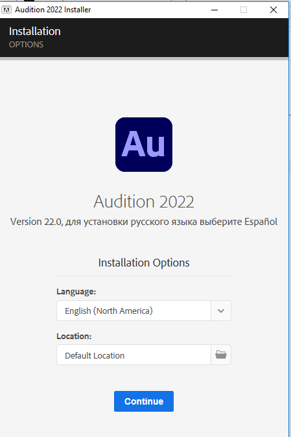Open the Language dropdown arrow
Image resolution: width=291 pixels, height=437 pixels.
click(221, 311)
